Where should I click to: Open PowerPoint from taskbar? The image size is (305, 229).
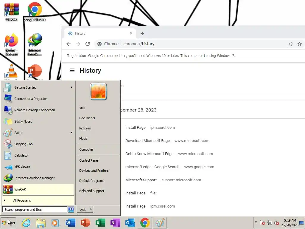[85, 223]
